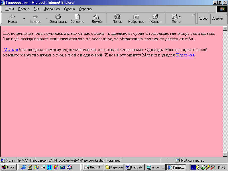The width and height of the screenshot is (228, 171).
Task: Click the 11:42 system clock
Action: coord(221,168)
